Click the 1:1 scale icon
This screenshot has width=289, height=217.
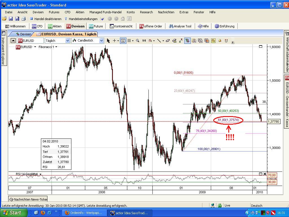(144, 40)
